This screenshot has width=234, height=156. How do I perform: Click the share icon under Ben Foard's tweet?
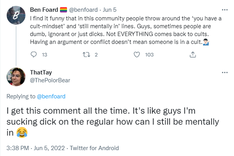pyautogui.click(x=193, y=54)
